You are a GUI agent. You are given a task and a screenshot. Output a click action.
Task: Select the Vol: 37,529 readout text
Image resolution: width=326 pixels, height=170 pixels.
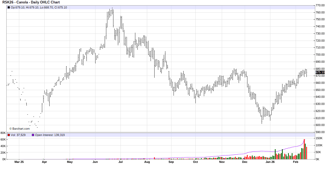(18, 135)
